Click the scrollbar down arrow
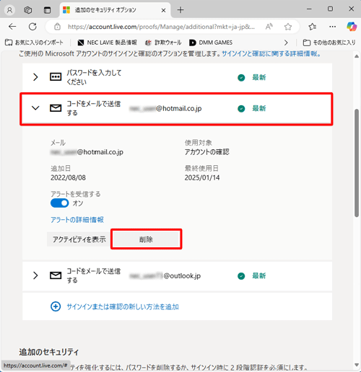Viewport: 361px width, 372px height. tap(357, 365)
